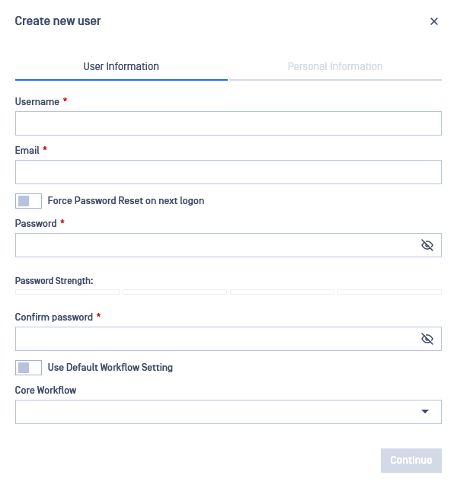Click the Force Password Reset label text

[x=126, y=201]
